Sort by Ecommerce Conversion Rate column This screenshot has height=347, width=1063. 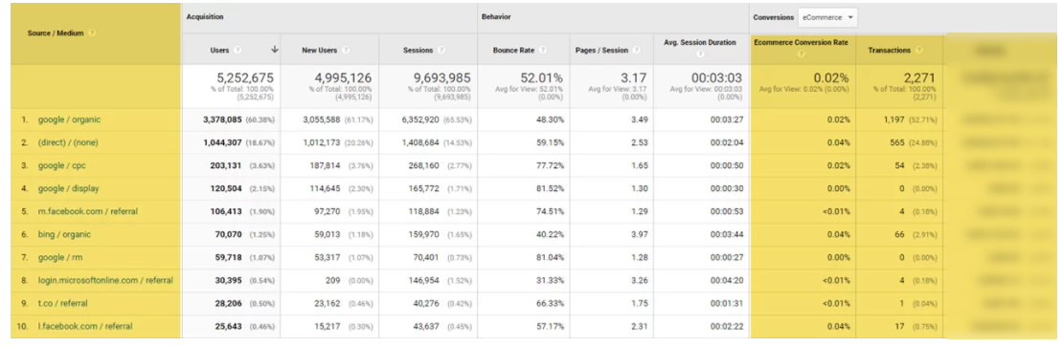(x=801, y=42)
